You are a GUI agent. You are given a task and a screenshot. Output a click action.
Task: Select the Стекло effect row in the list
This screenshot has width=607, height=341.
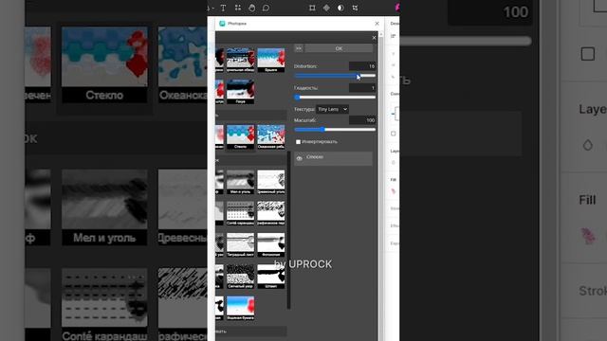point(333,158)
